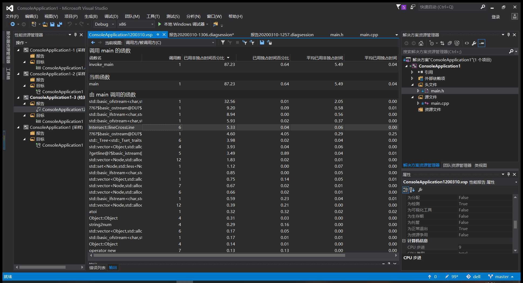Open the x86 platform dropdown
Image resolution: width=523 pixels, height=283 pixels.
coord(136,24)
